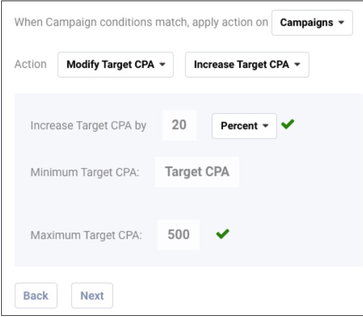The width and height of the screenshot is (363, 317).
Task: Click the green checkmark beside Percent dropdown
Action: (287, 125)
